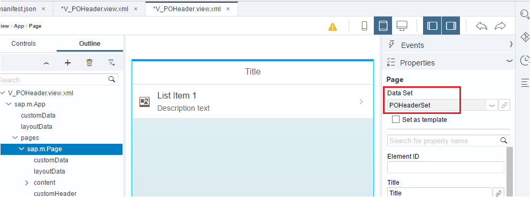530x197 pixels.
Task: Add a control with the plus icon
Action: tap(67, 63)
